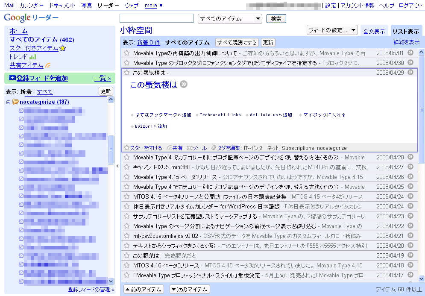Image resolution: width=425 pixels, height=296 pixels.
Task: Click the subscriptions list scrollbar down arrow
Action: coord(111,281)
